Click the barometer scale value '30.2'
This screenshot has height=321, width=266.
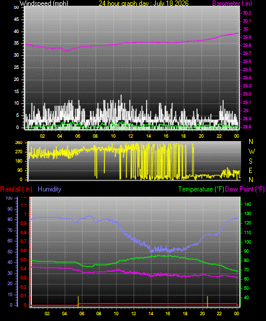point(247,13)
